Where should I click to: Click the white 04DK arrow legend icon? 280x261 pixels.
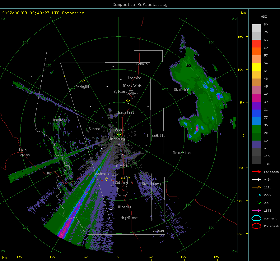click(256, 180)
